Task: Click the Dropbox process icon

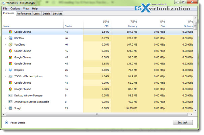Action: (x=10, y=70)
